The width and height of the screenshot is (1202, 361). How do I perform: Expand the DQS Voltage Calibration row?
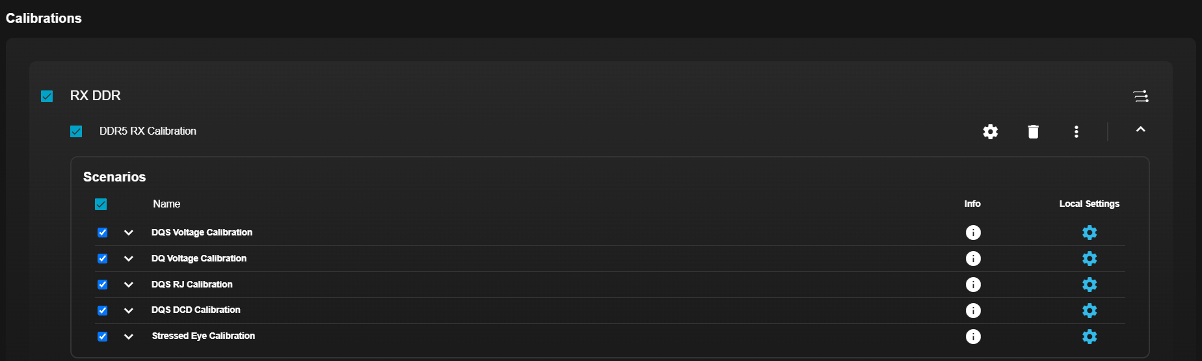pos(129,232)
